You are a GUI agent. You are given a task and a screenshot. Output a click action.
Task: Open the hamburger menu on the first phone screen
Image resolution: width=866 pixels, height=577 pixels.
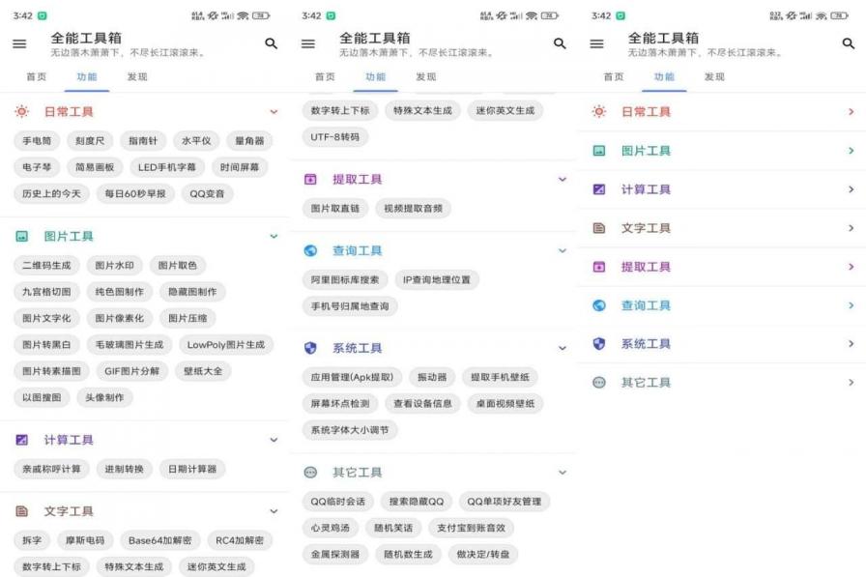(x=19, y=43)
